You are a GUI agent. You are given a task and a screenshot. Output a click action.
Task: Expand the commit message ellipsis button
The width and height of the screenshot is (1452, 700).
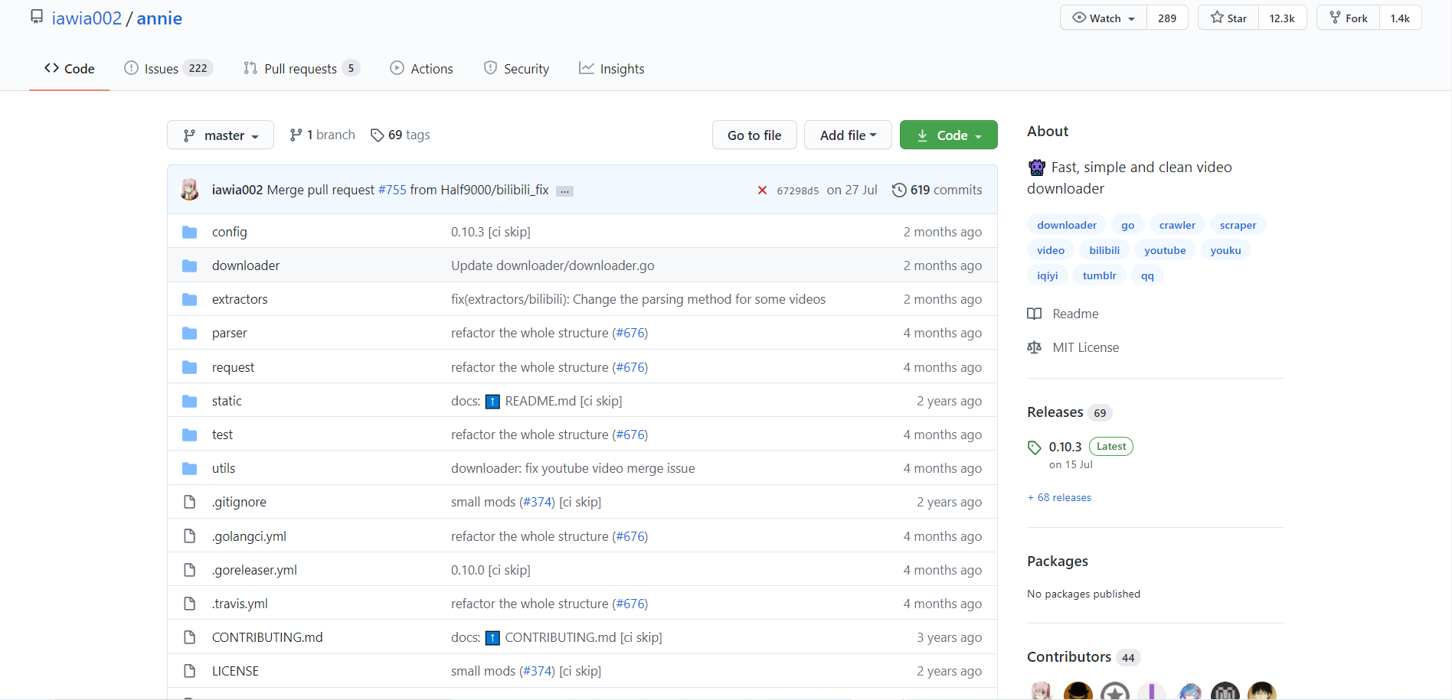pyautogui.click(x=564, y=191)
